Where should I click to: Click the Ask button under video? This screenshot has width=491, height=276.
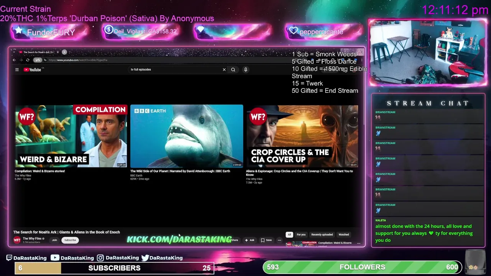(x=249, y=240)
